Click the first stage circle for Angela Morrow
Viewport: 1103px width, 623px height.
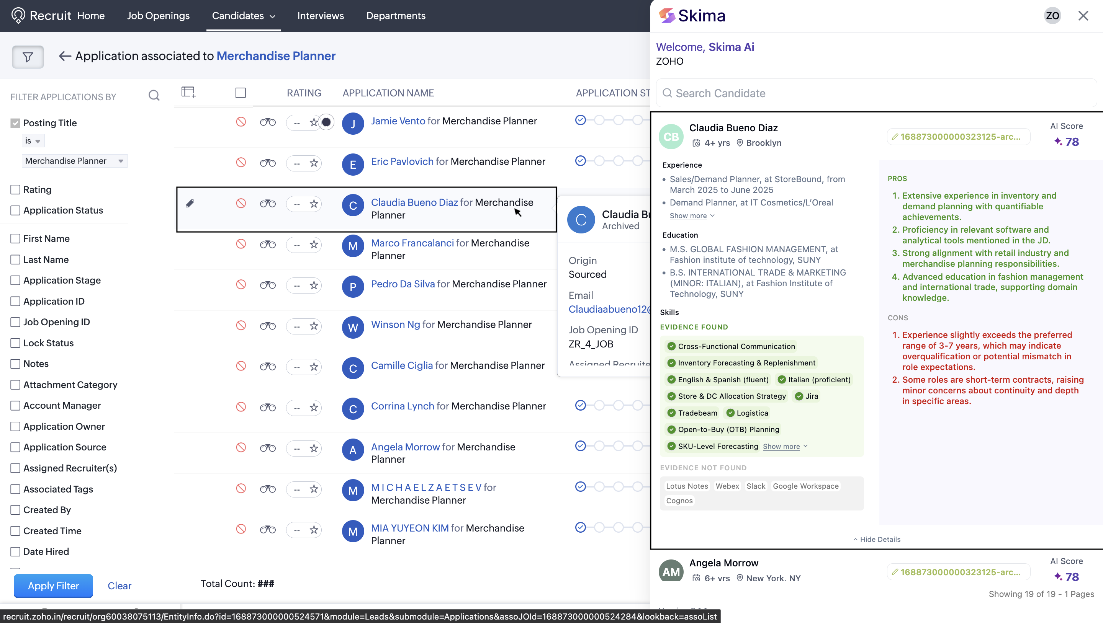point(580,446)
